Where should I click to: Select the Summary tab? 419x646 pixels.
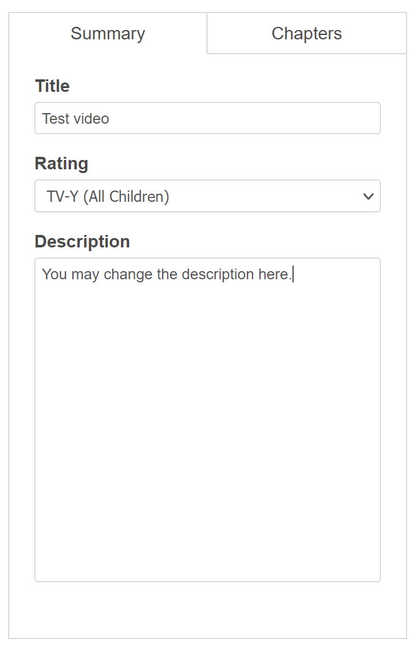click(x=107, y=34)
